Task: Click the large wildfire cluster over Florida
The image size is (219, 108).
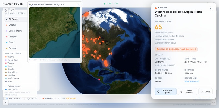Action: click(x=106, y=63)
